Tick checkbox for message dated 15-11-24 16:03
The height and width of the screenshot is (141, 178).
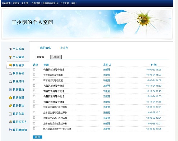tap(34, 96)
